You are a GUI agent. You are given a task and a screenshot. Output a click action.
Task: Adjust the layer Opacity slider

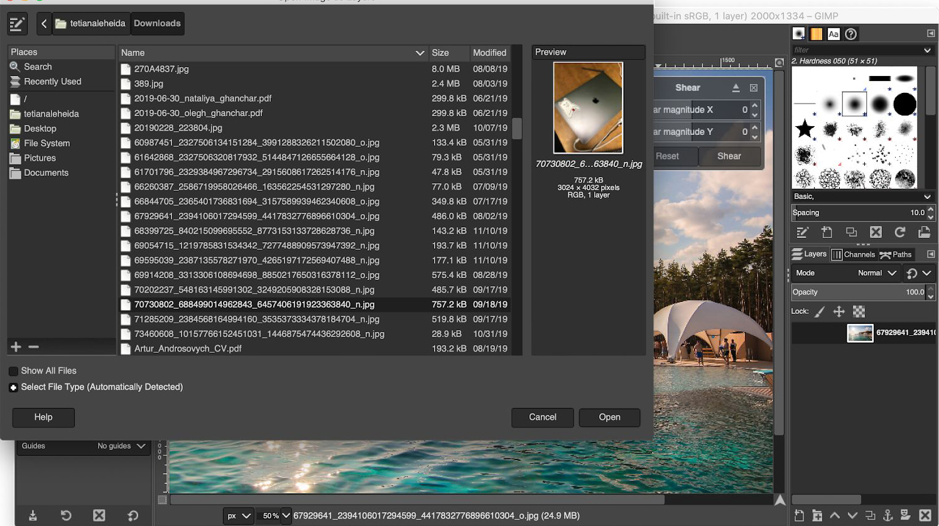point(859,293)
